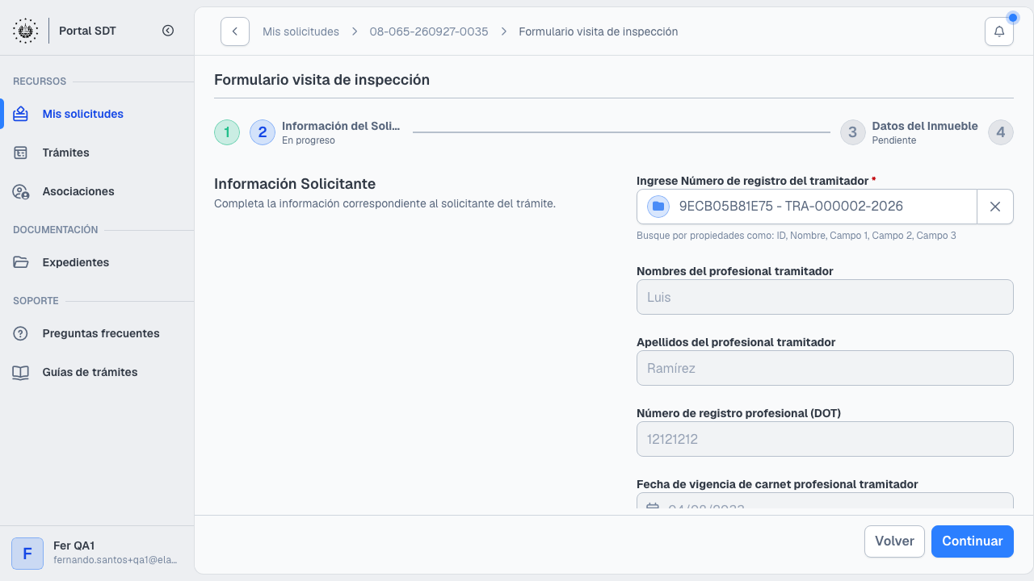The height and width of the screenshot is (581, 1034).
Task: Open notifications bell
Action: point(999,31)
